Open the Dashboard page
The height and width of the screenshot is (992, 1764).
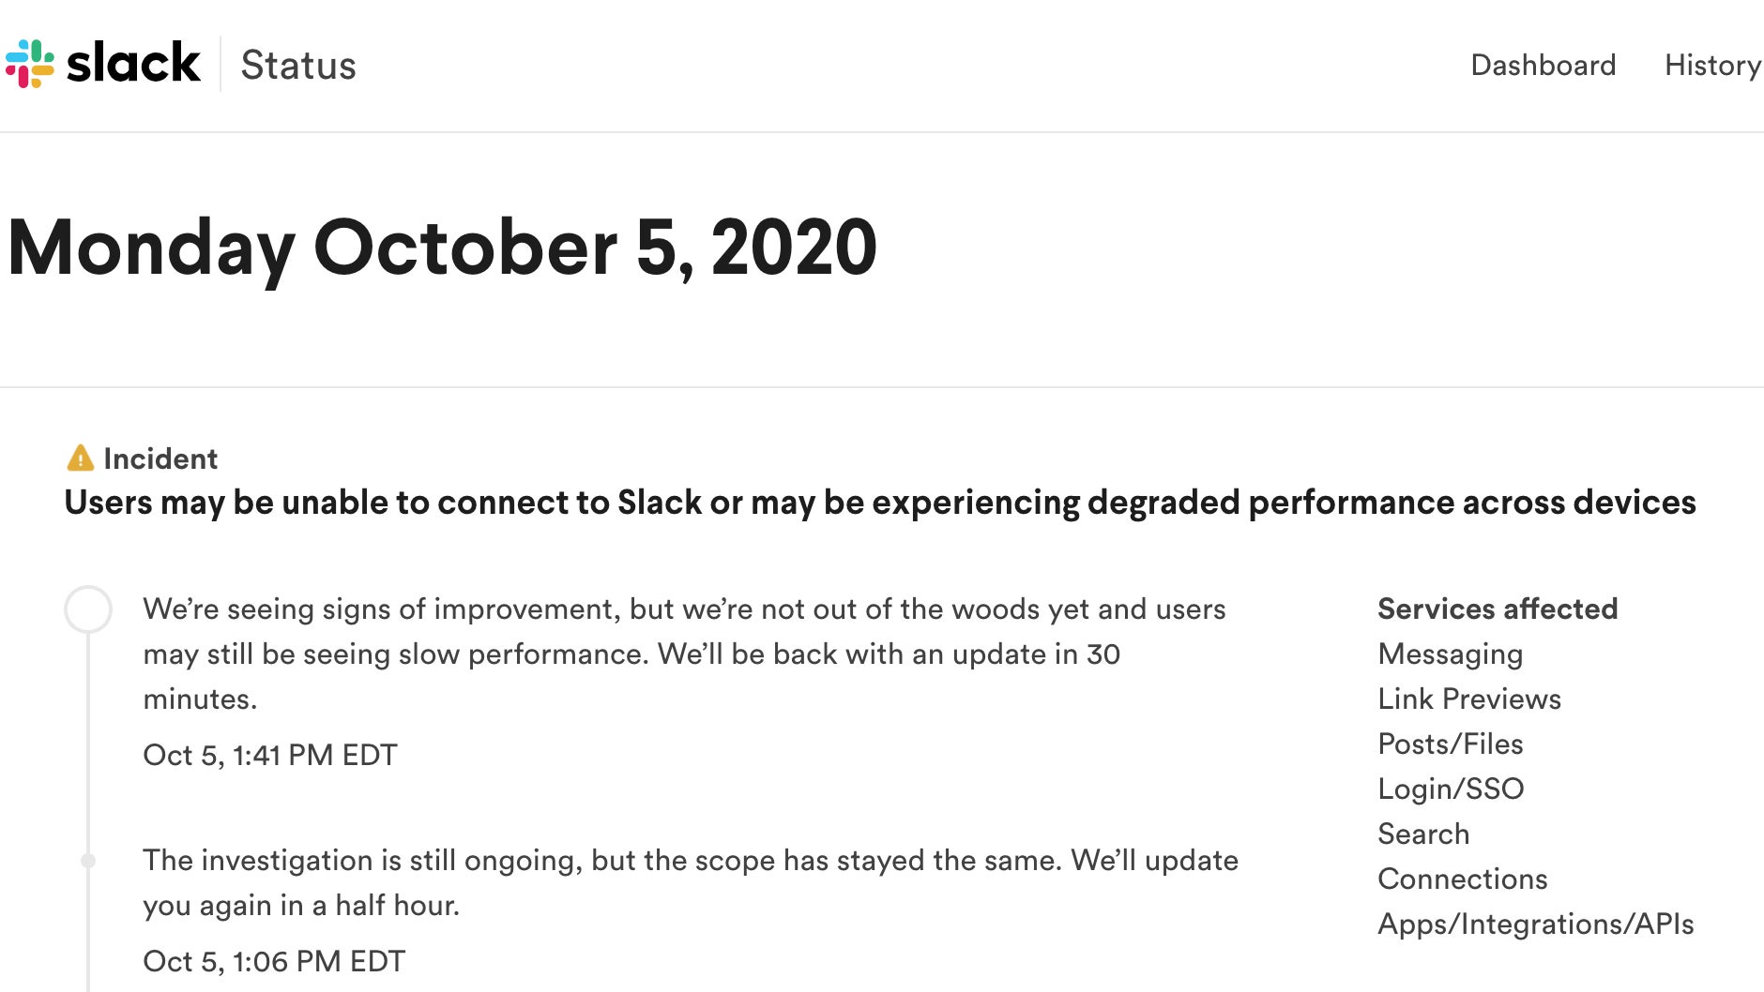[x=1543, y=64]
